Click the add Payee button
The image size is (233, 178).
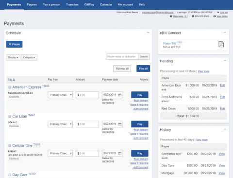coord(14,44)
